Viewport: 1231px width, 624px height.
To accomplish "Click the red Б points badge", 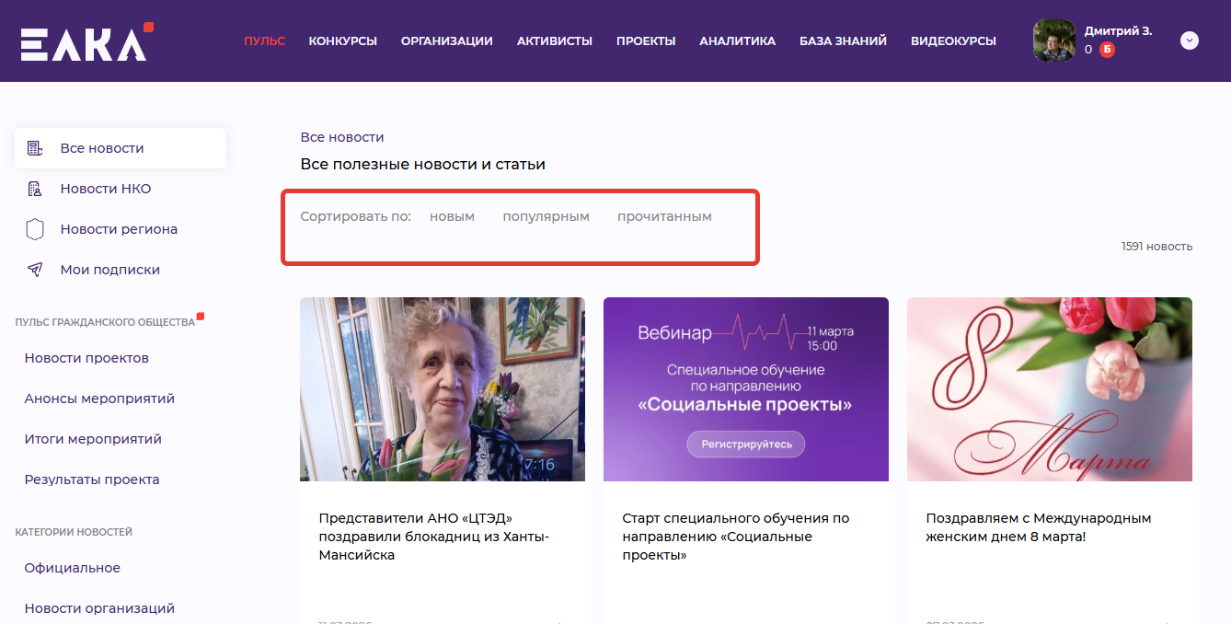I will (x=1107, y=50).
